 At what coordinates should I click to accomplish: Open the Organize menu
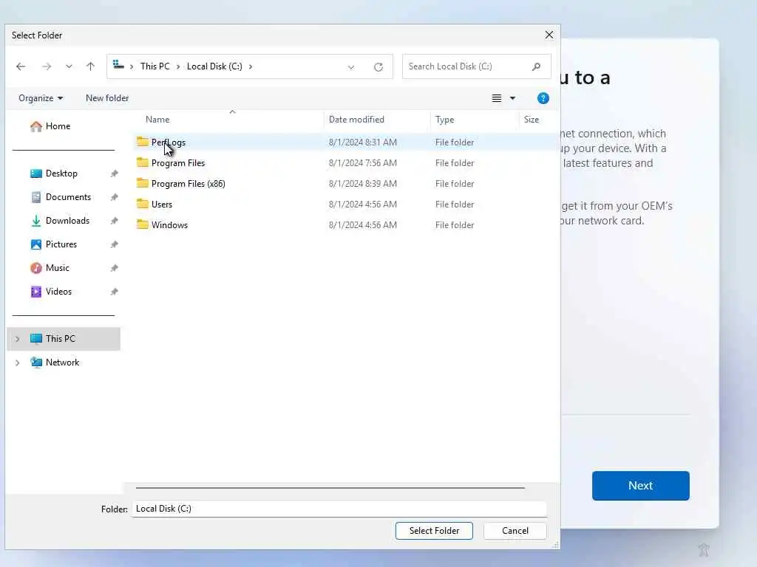click(x=41, y=98)
